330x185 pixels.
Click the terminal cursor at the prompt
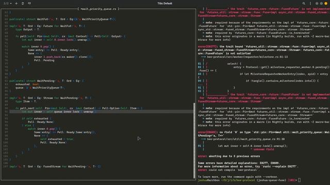coord(299,180)
